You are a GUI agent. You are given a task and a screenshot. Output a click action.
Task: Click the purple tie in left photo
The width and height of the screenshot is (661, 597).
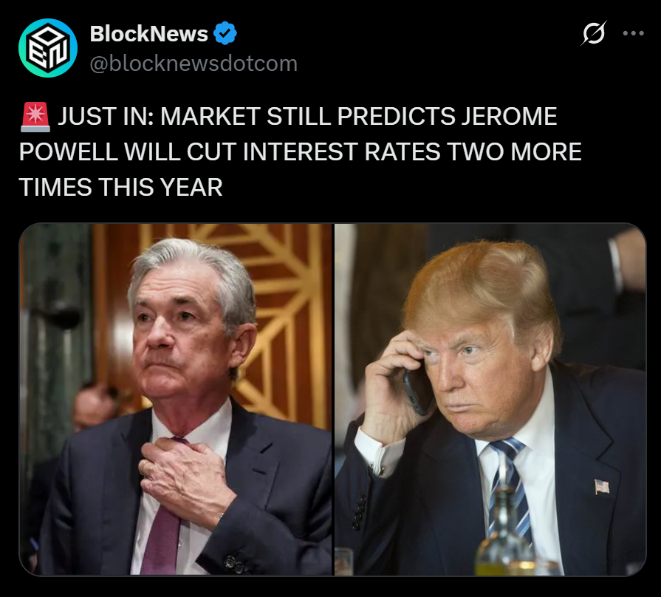click(x=162, y=525)
